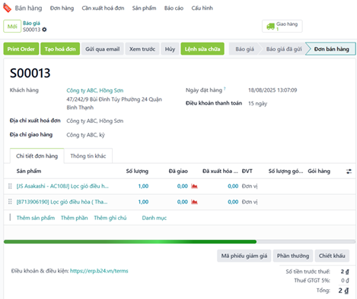This screenshot has width=357, height=299.
Task: Open product JS Asakashi - AC108J link
Action: (x=62, y=186)
